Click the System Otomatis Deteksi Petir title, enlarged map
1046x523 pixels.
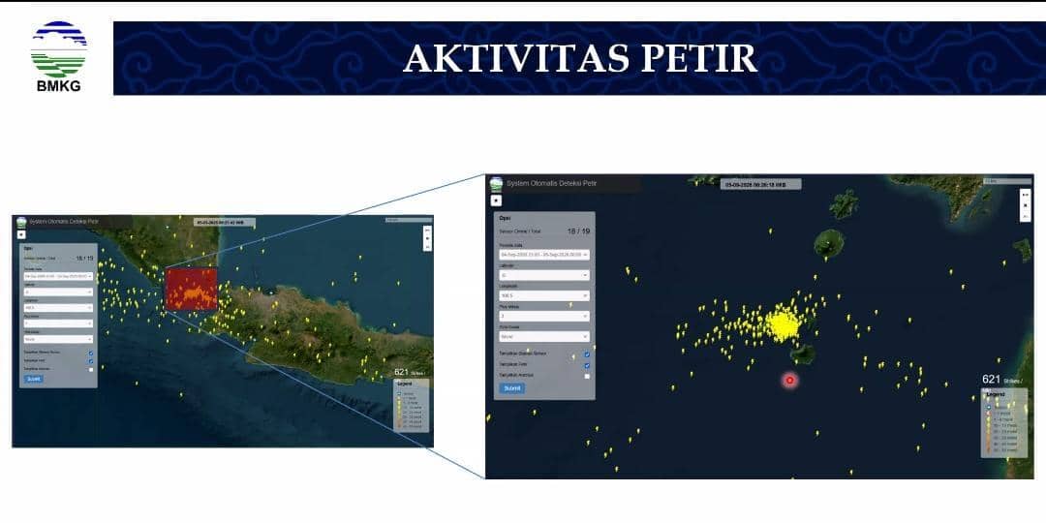point(552,183)
